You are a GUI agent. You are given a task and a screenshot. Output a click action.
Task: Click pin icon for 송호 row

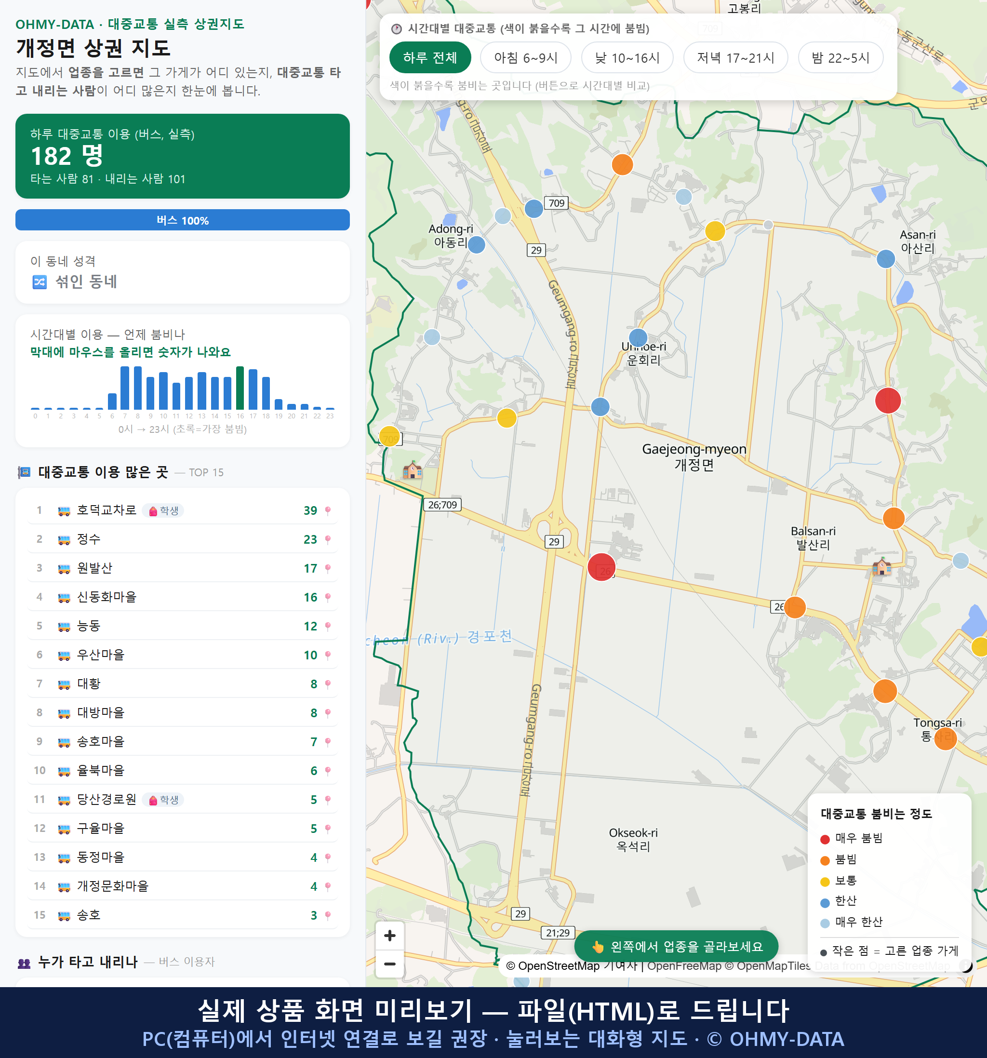click(x=328, y=915)
